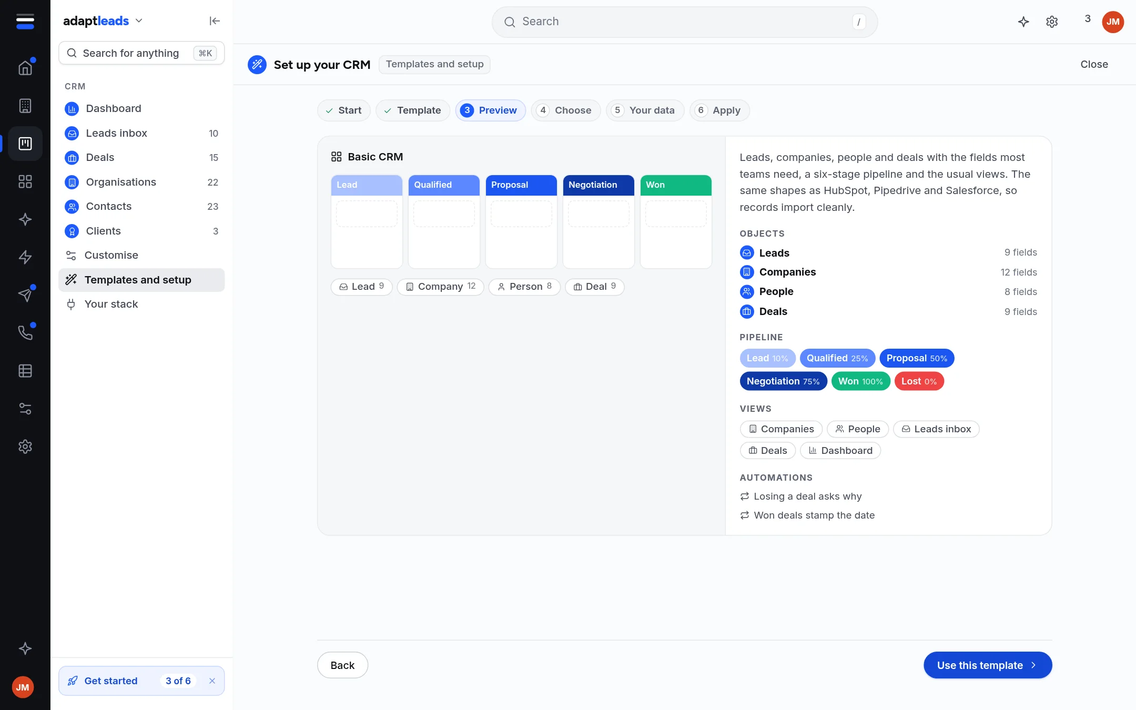1136x710 pixels.
Task: Collapse the sidebar with the arrow icon
Action: (x=215, y=21)
